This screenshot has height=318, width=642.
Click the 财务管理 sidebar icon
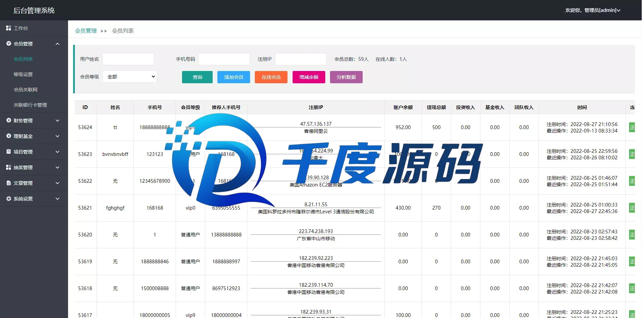pyautogui.click(x=9, y=120)
